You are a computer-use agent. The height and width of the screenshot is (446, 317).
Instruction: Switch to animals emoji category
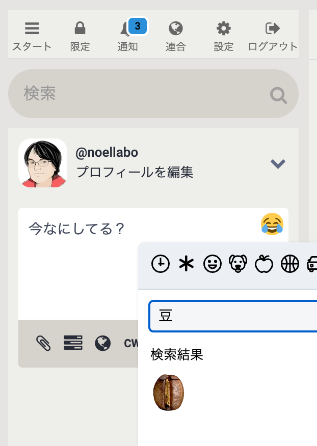237,264
